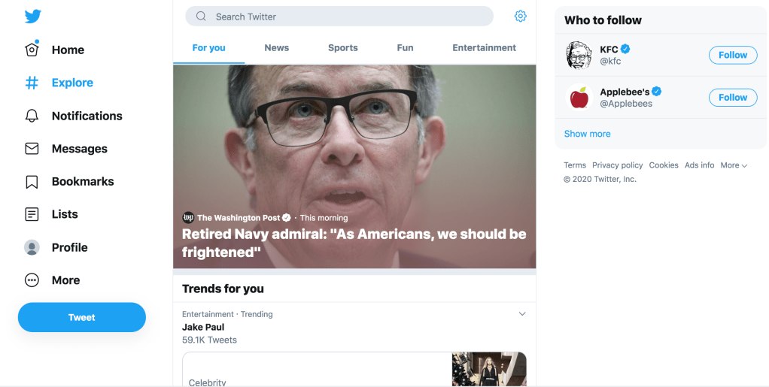This screenshot has height=387, width=769.
Task: Follow the KFC account
Action: pyautogui.click(x=732, y=55)
